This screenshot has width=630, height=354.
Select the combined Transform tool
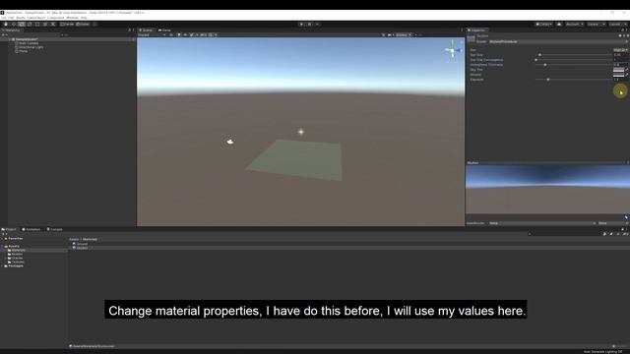[45, 24]
